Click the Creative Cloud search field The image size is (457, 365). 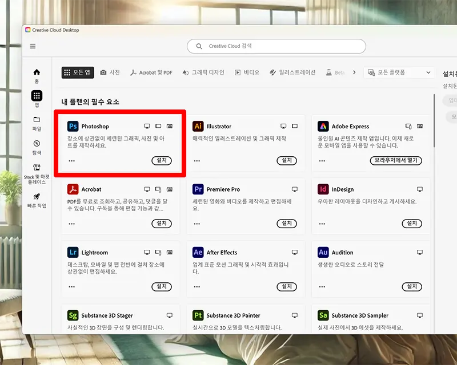pos(276,46)
